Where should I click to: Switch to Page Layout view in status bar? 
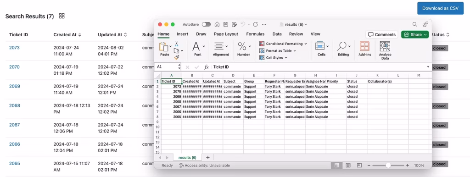[348, 166]
